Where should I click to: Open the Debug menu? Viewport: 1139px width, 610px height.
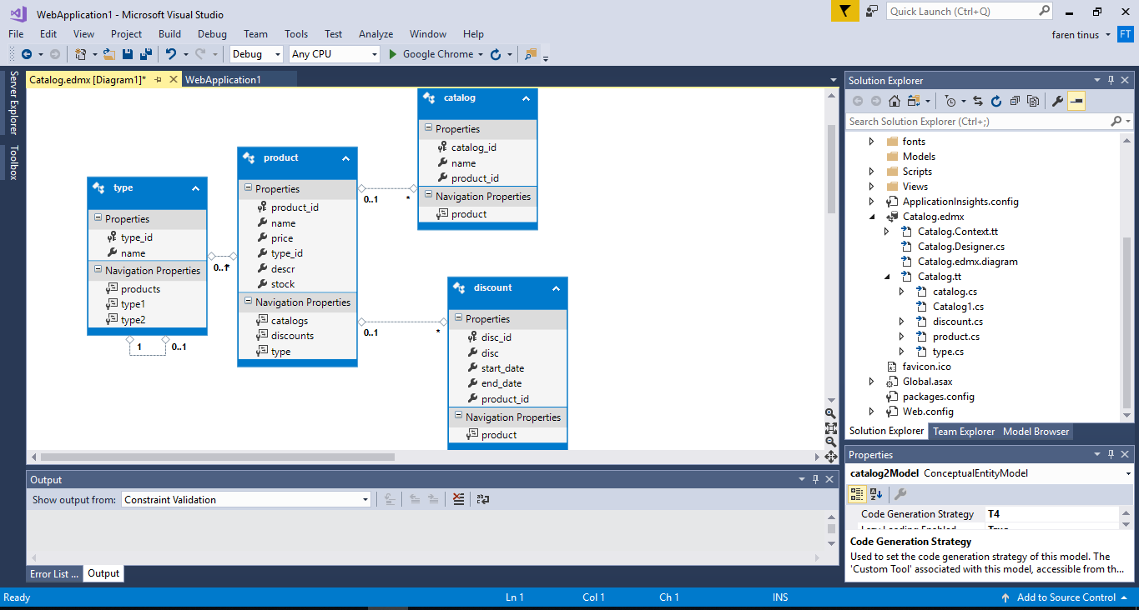pyautogui.click(x=212, y=34)
